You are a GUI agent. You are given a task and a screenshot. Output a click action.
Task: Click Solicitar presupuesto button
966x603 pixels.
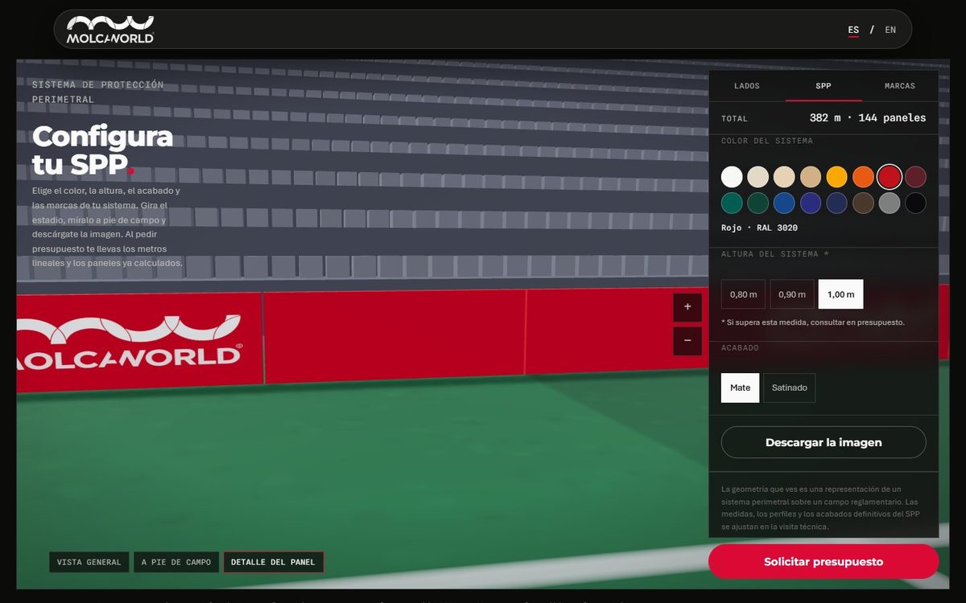(824, 562)
